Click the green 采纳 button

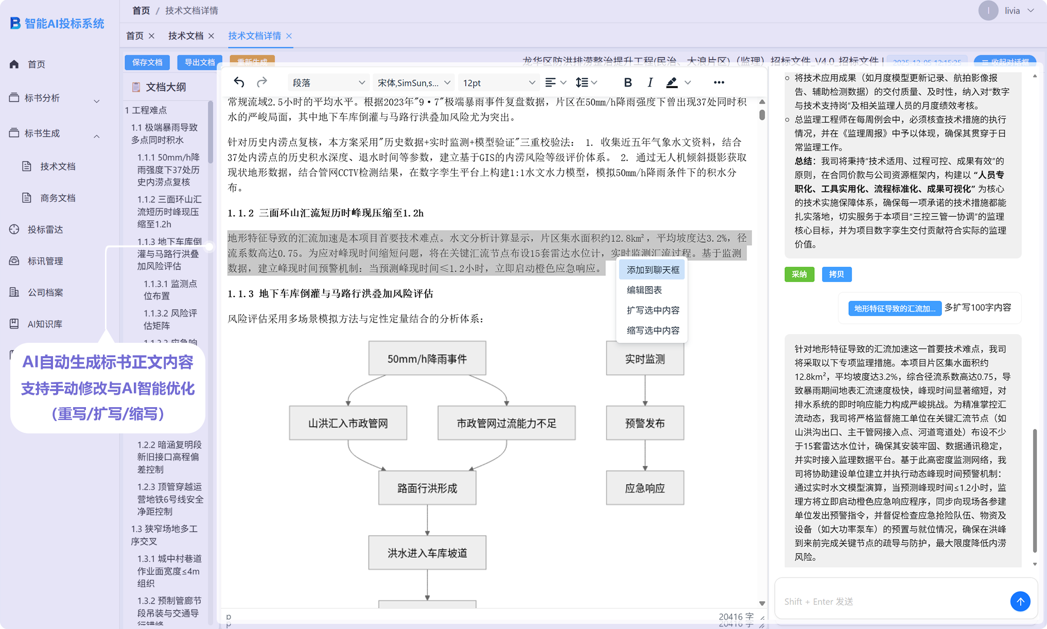click(799, 274)
